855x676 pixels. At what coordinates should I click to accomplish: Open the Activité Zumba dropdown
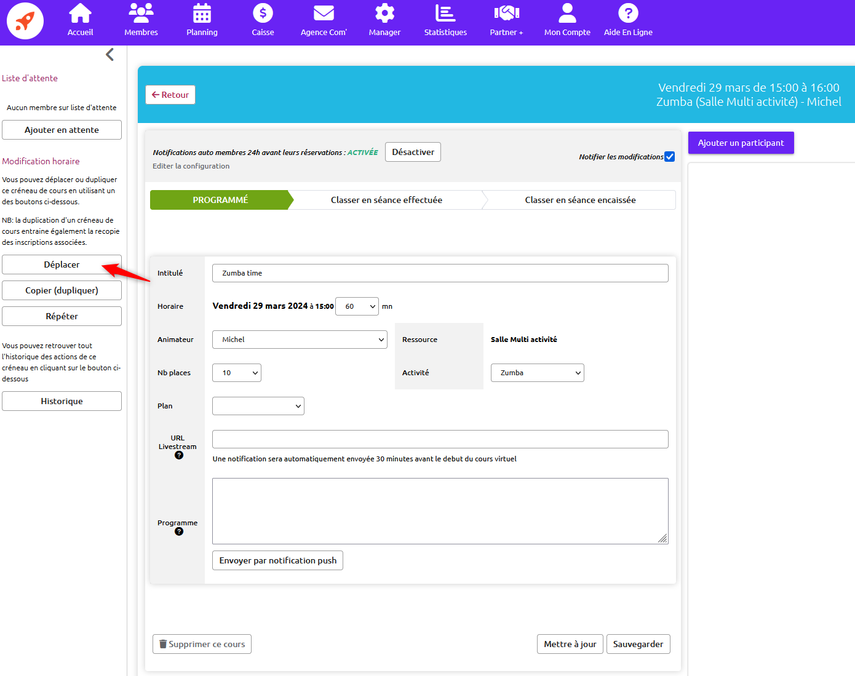pos(537,373)
